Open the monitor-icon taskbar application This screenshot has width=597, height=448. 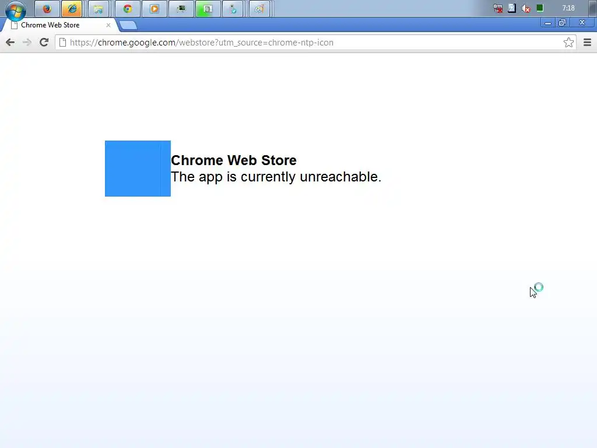(x=181, y=9)
